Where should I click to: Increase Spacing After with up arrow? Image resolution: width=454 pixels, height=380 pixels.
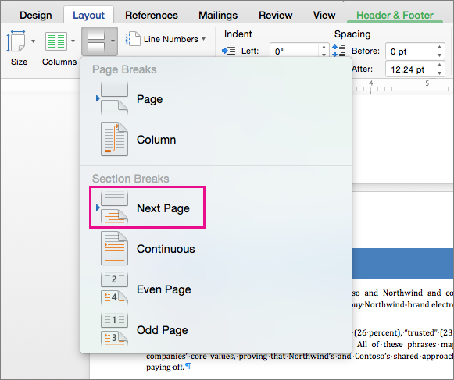(439, 65)
